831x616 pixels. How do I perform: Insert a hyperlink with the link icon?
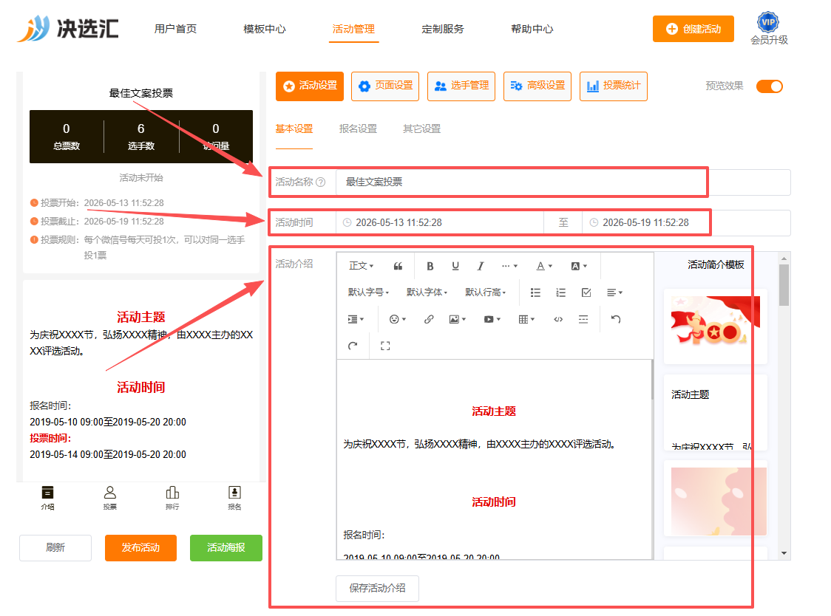pyautogui.click(x=429, y=319)
